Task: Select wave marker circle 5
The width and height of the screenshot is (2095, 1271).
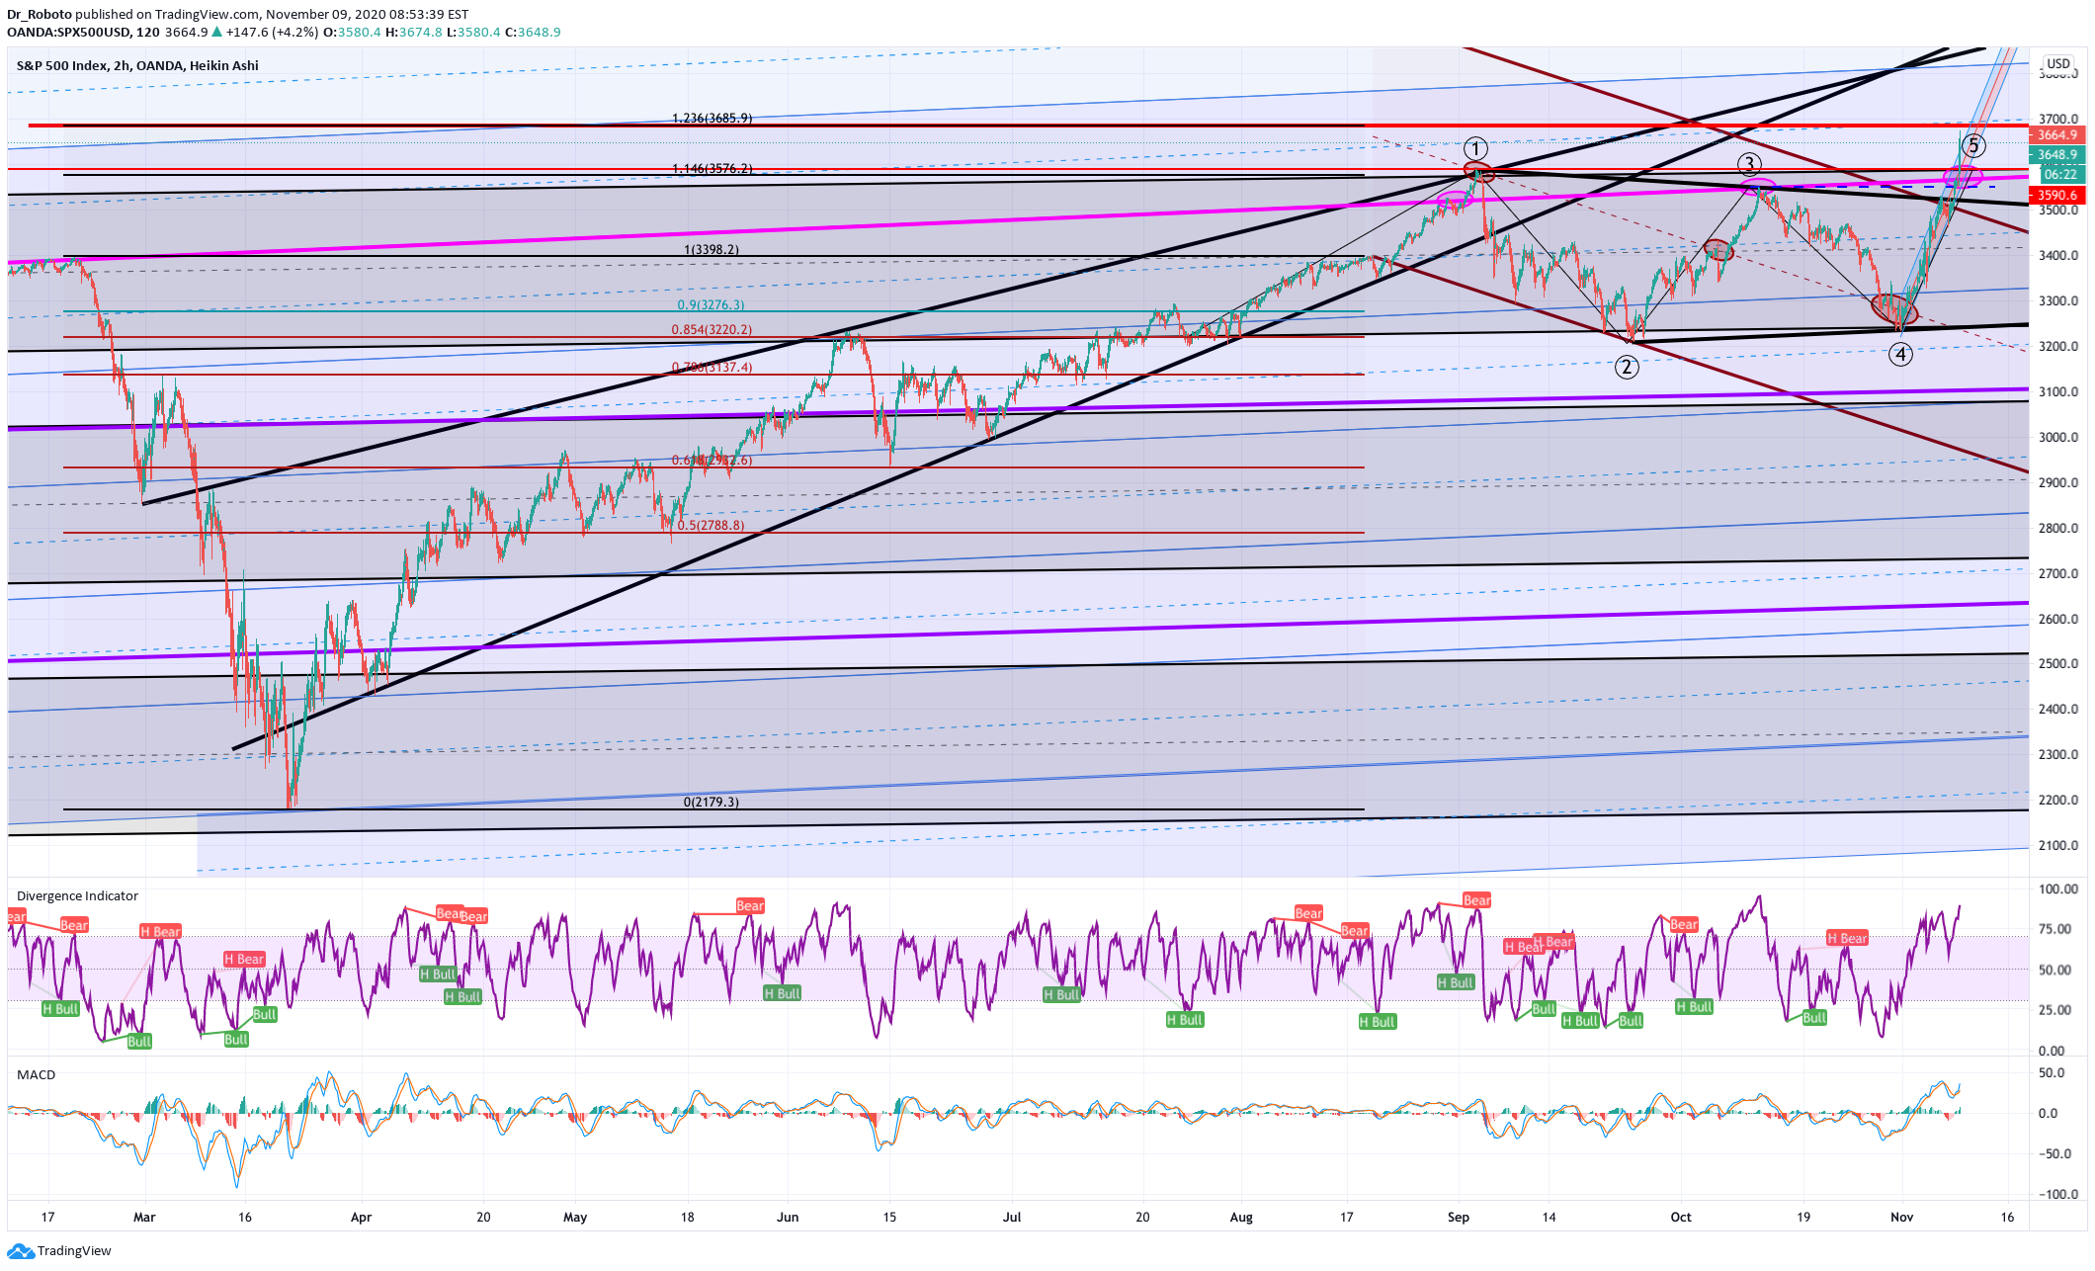Action: coord(1973,146)
